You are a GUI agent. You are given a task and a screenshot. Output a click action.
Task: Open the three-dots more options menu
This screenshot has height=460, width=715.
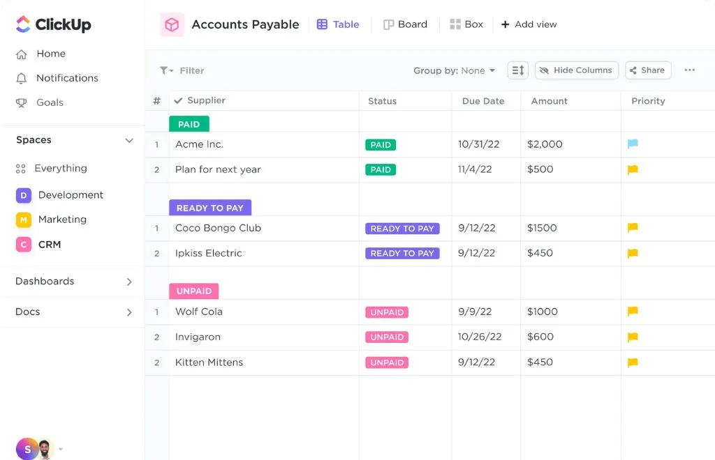click(689, 70)
